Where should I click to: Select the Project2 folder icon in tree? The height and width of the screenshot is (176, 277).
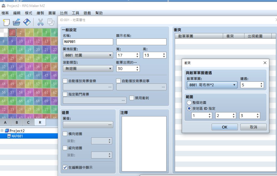(x=7, y=131)
